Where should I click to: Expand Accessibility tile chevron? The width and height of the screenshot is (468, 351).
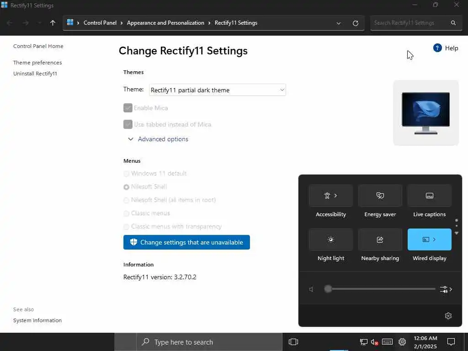[336, 196]
